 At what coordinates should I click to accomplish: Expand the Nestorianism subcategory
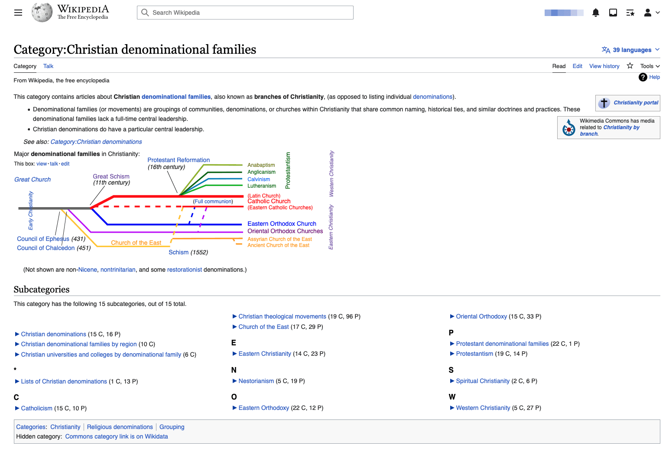[x=235, y=381]
